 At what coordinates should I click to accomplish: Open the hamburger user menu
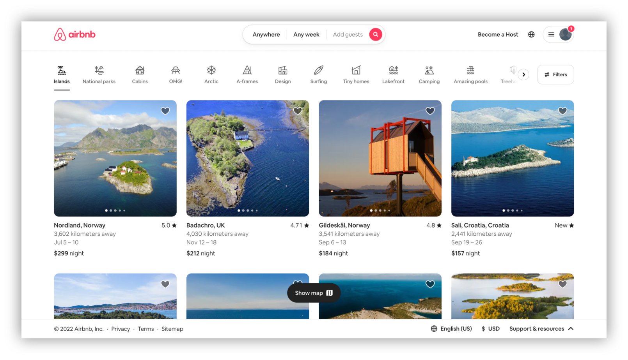(551, 34)
